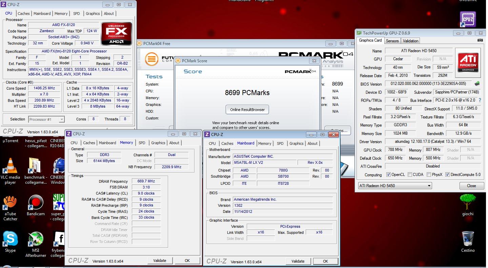Open the purple CPUZ desktop shortcut
Viewport: 488px width, 268px height.
pos(468,19)
